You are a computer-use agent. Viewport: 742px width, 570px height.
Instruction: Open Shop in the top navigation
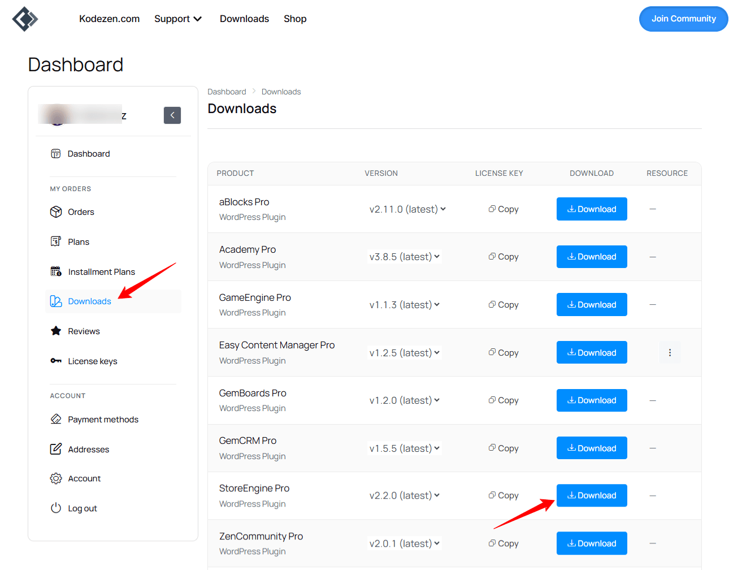click(295, 19)
